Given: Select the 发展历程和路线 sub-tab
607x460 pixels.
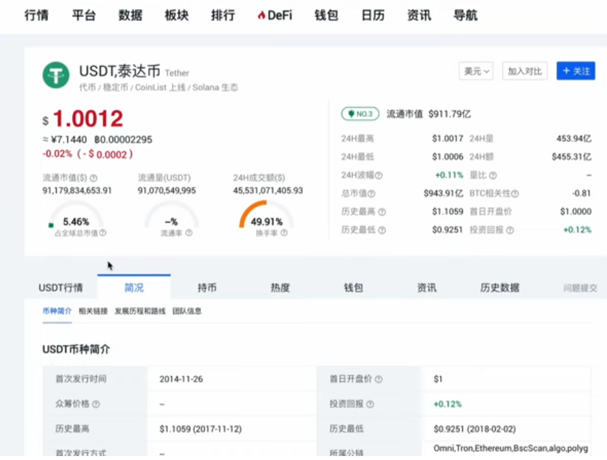Looking at the screenshot, I should (140, 311).
